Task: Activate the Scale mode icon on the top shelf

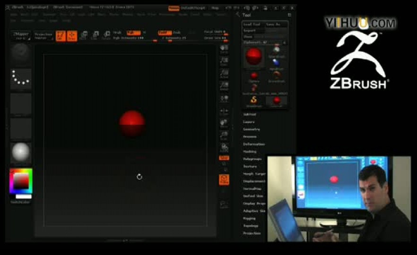Action: point(95,35)
